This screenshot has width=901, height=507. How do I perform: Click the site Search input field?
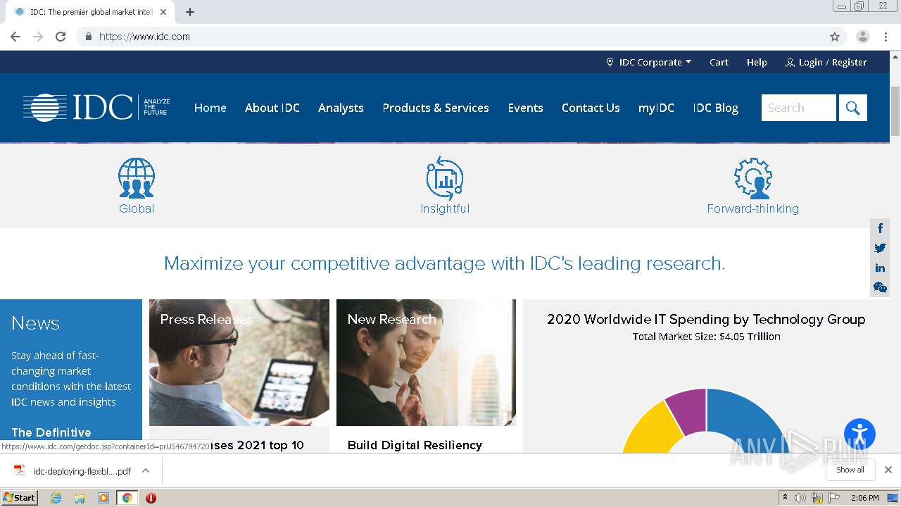pyautogui.click(x=799, y=108)
